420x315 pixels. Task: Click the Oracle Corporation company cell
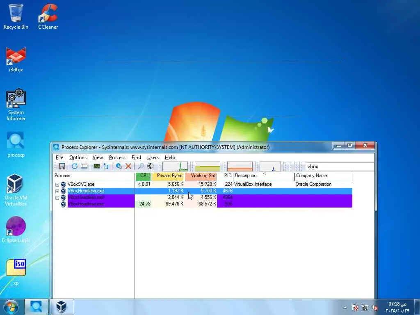coord(313,184)
